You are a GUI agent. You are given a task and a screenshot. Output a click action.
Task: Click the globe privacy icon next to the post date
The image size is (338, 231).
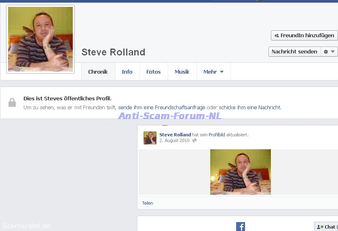[x=194, y=140]
